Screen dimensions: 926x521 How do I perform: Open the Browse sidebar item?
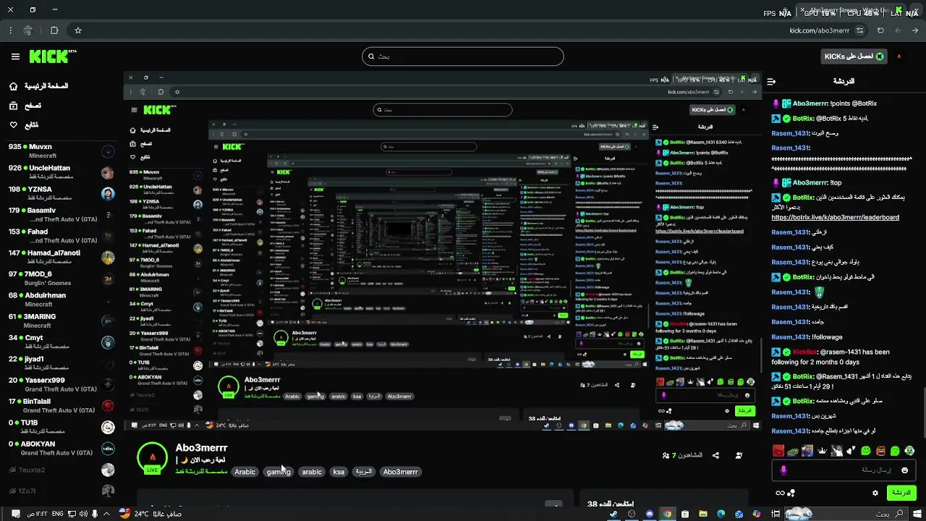click(26, 106)
